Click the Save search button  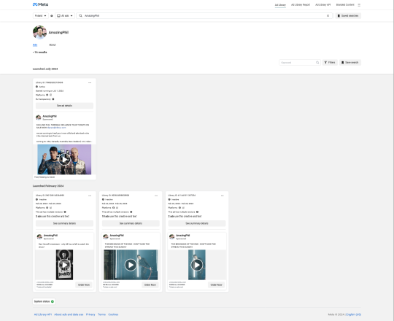[350, 63]
